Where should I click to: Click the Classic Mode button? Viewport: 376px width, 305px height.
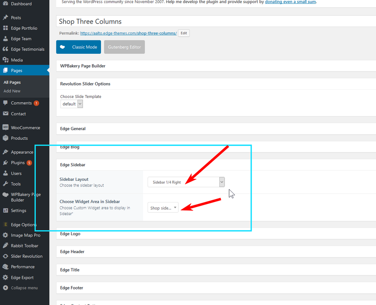click(x=79, y=47)
